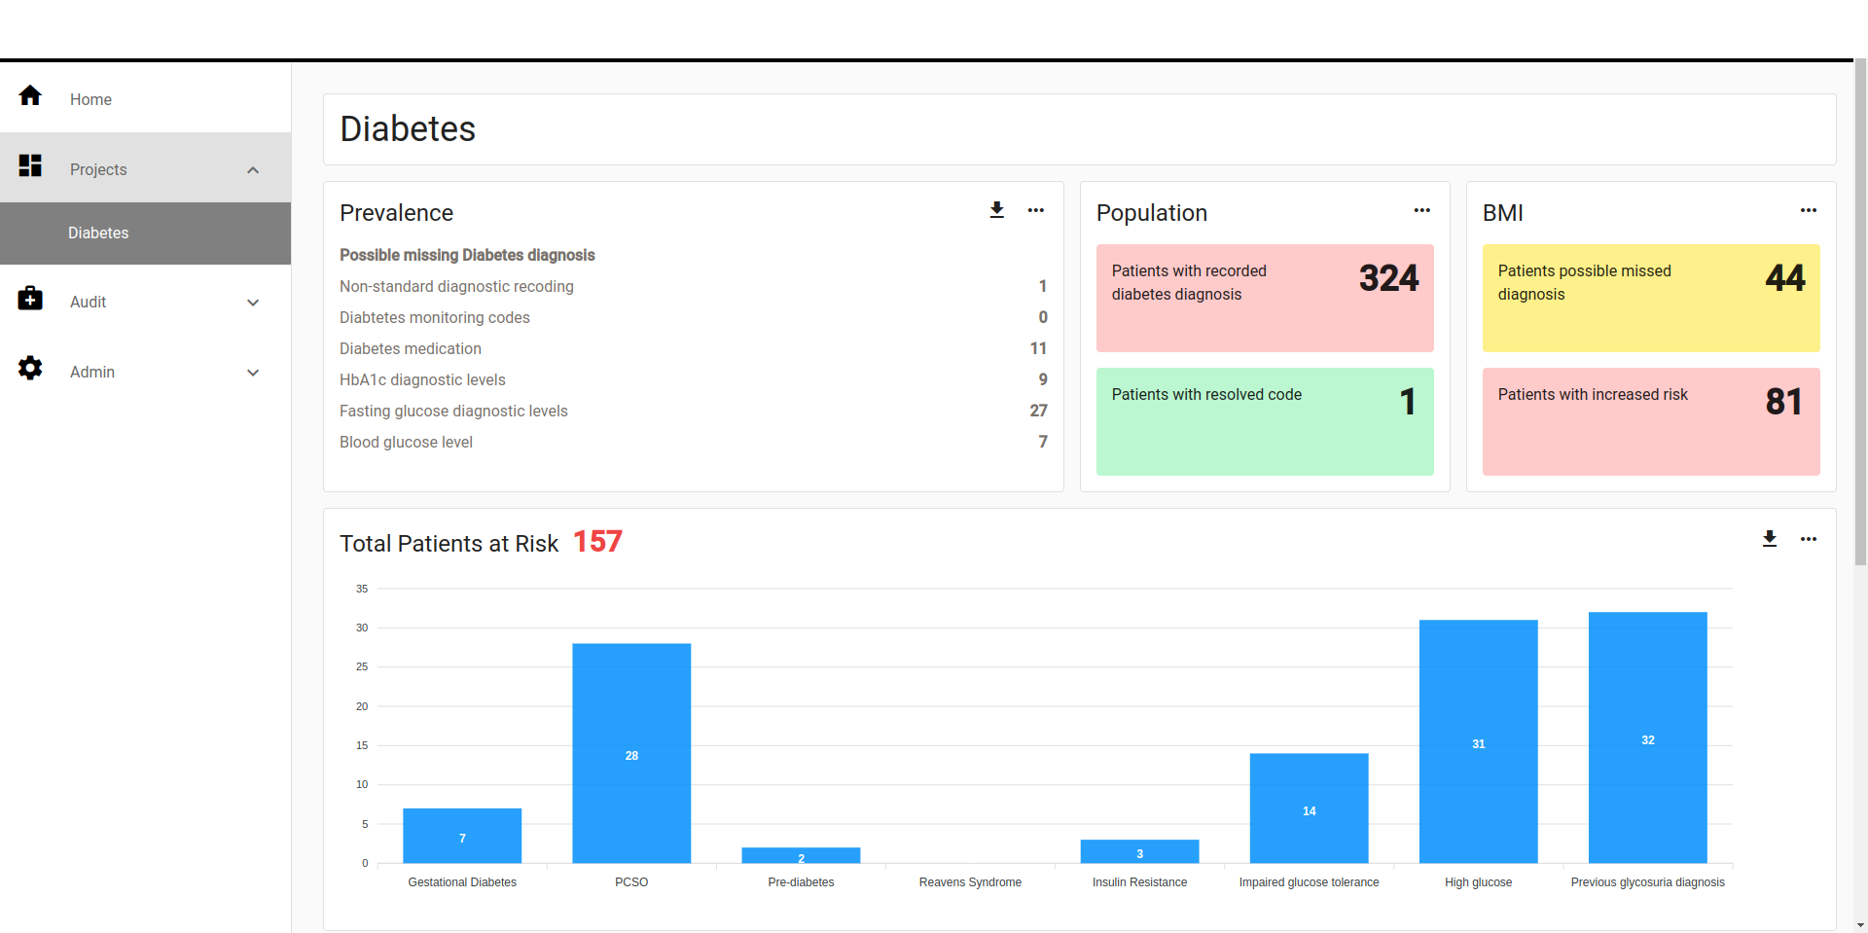Expand the Audit section
1868x933 pixels.
[253, 303]
